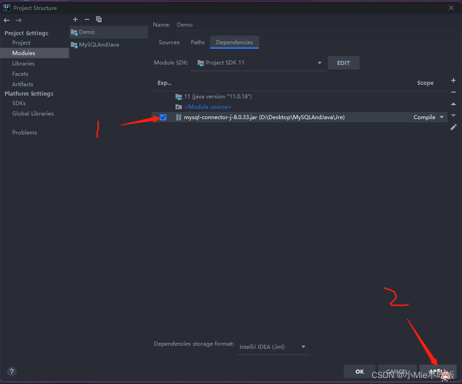Open help with the question mark icon
Viewport: 462px width, 384px height.
(12, 371)
